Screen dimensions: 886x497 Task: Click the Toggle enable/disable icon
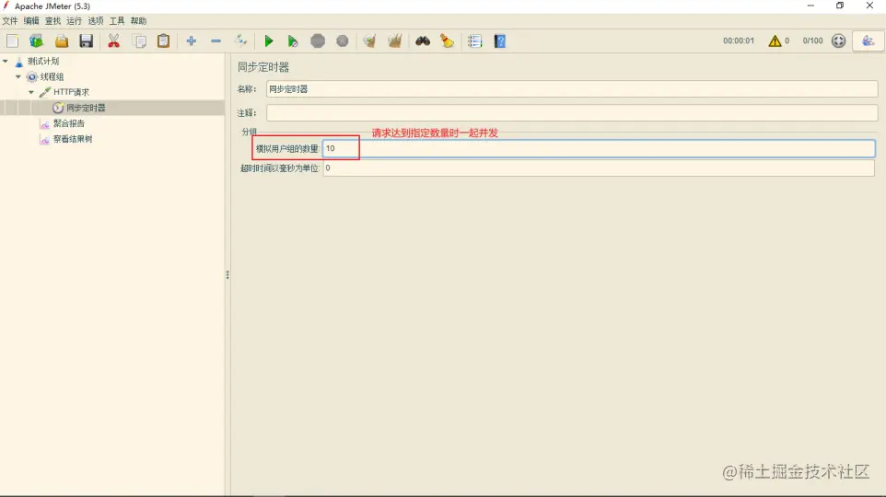pyautogui.click(x=240, y=40)
